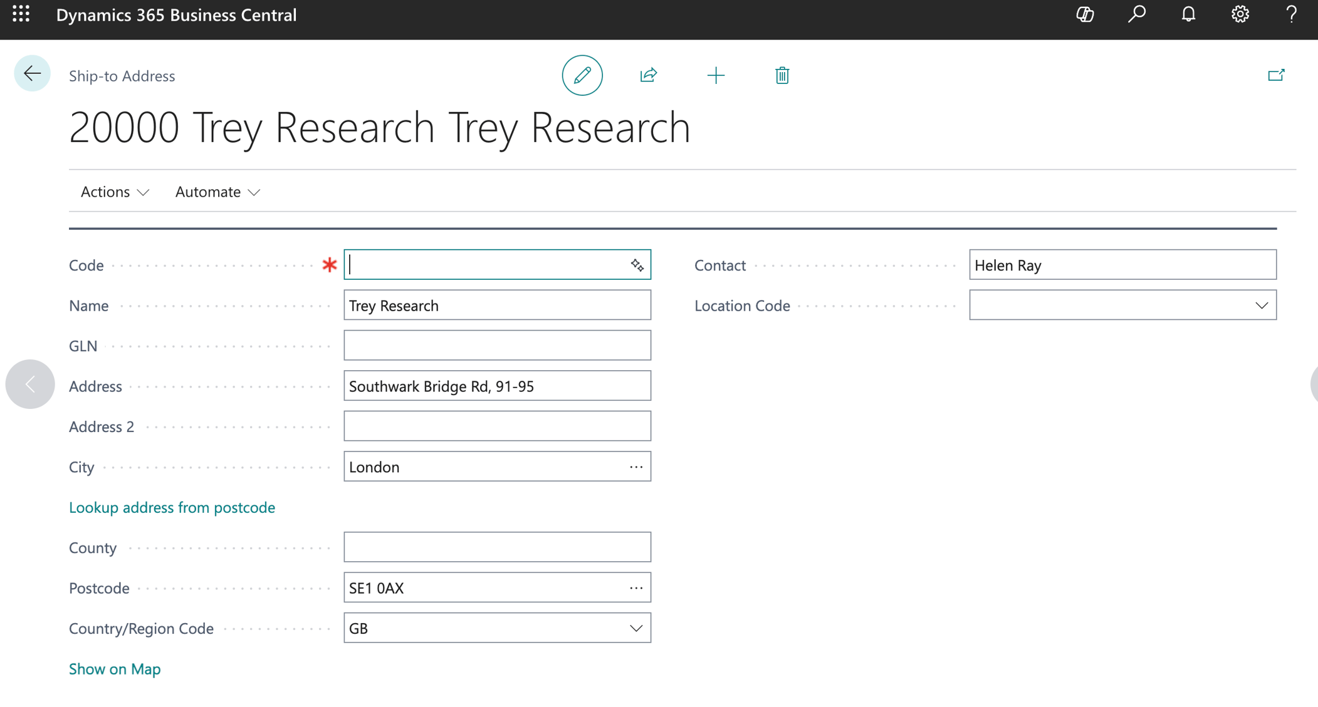Open page in new window icon
1318x707 pixels.
1276,76
